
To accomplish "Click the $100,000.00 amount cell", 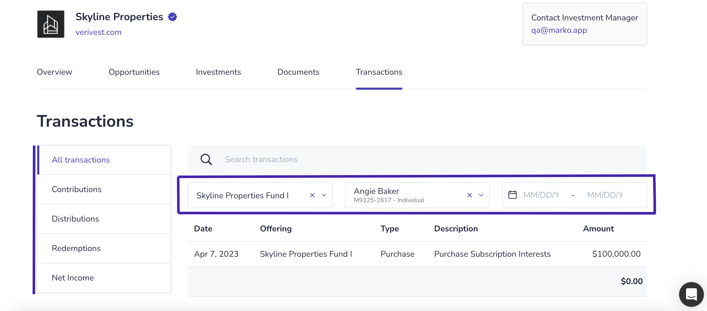I will point(616,254).
